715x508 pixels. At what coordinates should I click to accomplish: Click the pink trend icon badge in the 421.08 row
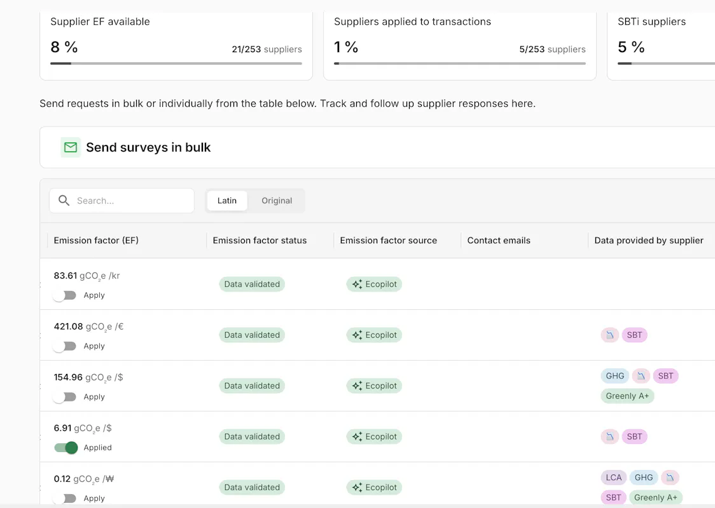point(609,335)
